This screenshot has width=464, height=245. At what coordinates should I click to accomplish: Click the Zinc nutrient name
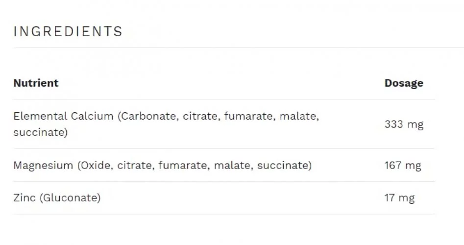tap(24, 197)
